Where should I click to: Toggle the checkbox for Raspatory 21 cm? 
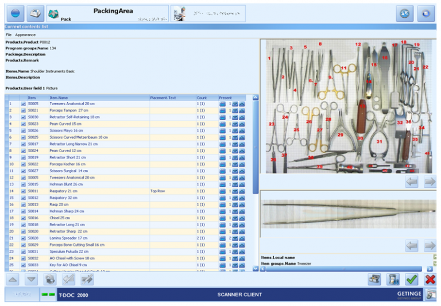click(24, 191)
